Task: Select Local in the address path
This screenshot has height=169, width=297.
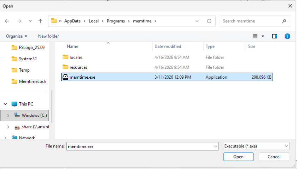Action: pyautogui.click(x=94, y=21)
